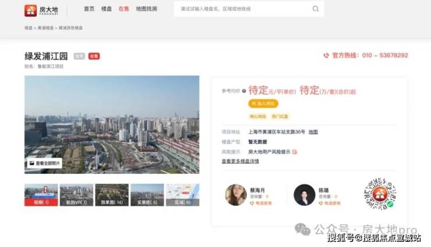431x247 pixels.
Task: Click 查看全部照片 on the main photo
Action: 45,164
